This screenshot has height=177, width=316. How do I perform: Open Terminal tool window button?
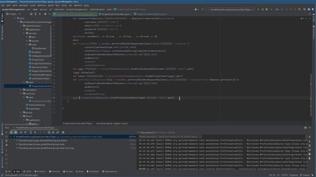(x=54, y=172)
